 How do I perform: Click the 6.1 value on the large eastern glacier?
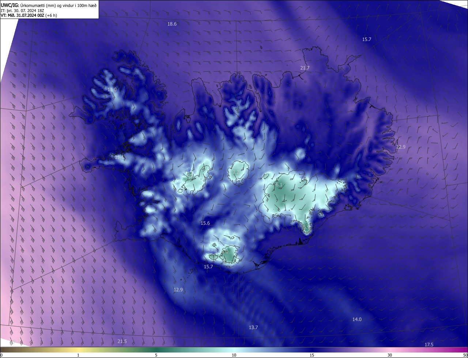(279, 185)
